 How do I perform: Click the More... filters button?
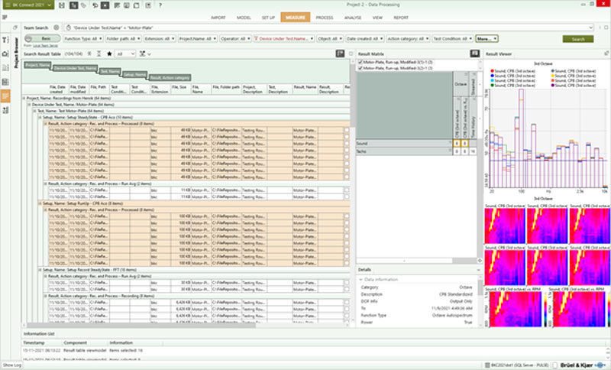(x=487, y=38)
